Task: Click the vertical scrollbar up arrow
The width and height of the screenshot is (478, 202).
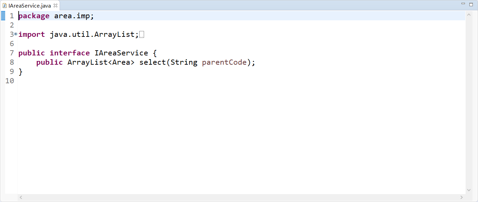Action: [x=469, y=14]
